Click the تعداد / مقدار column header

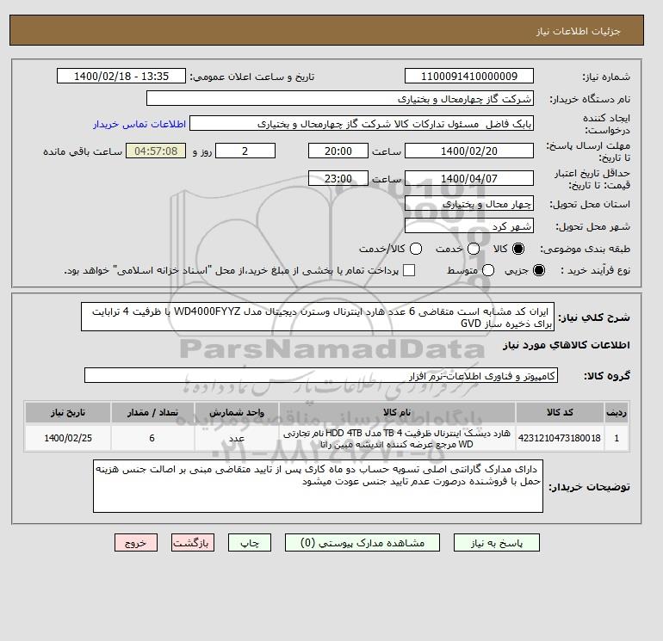tap(152, 412)
